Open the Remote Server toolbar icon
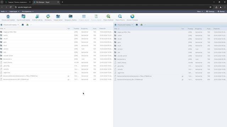The width and height of the screenshot is (227, 127). pyautogui.click(x=23, y=18)
